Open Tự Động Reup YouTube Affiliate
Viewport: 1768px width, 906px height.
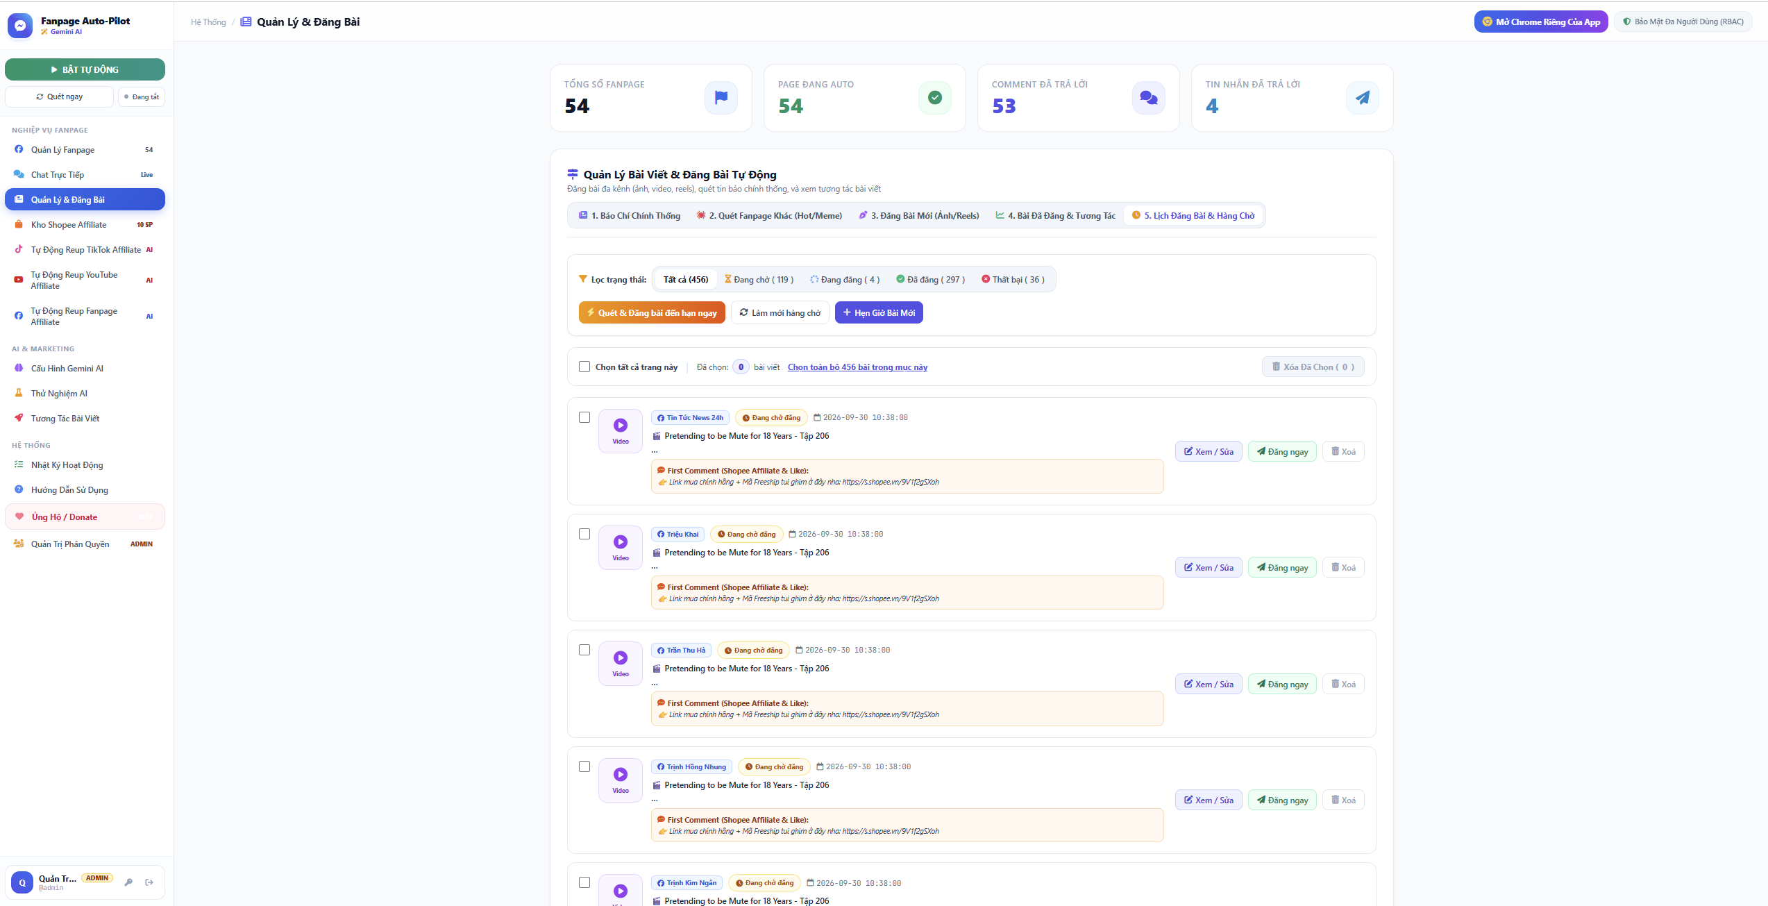click(x=85, y=280)
